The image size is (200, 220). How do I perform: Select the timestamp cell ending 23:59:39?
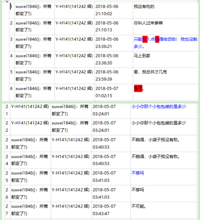pyautogui.click(x=114, y=75)
